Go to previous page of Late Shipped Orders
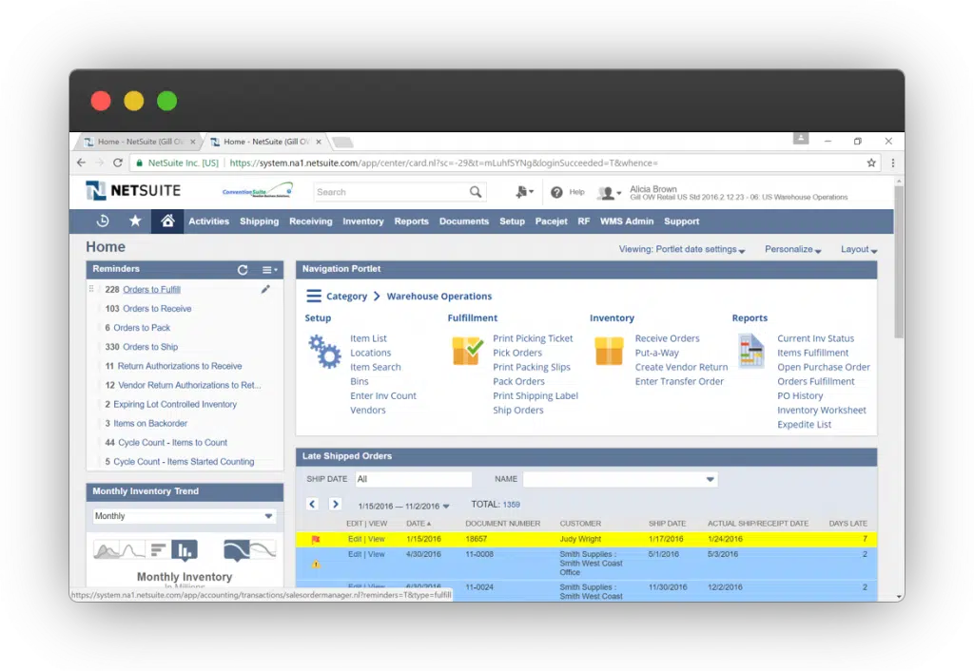This screenshot has height=671, width=974. (312, 504)
